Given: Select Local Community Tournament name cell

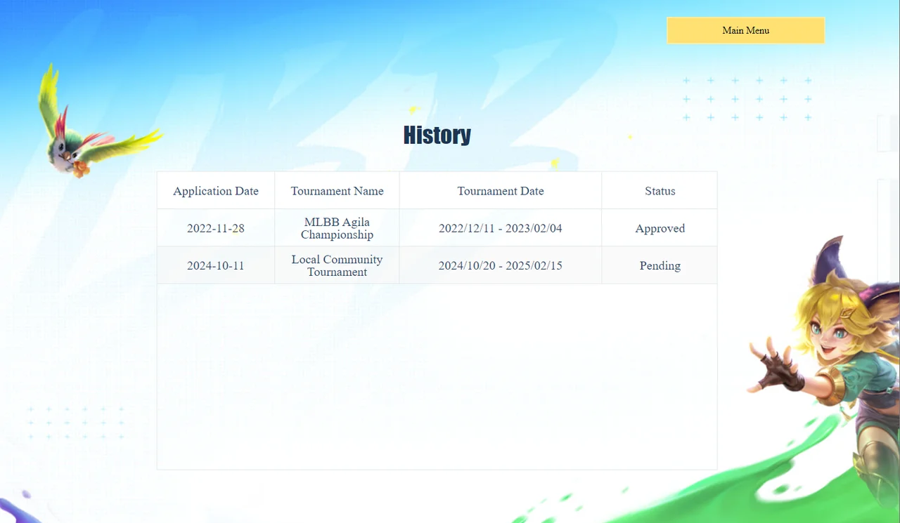Looking at the screenshot, I should (x=337, y=265).
